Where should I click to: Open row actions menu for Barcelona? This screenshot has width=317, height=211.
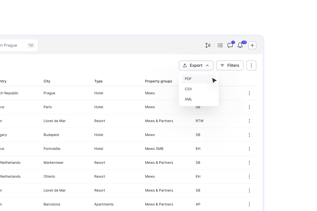pos(249,204)
